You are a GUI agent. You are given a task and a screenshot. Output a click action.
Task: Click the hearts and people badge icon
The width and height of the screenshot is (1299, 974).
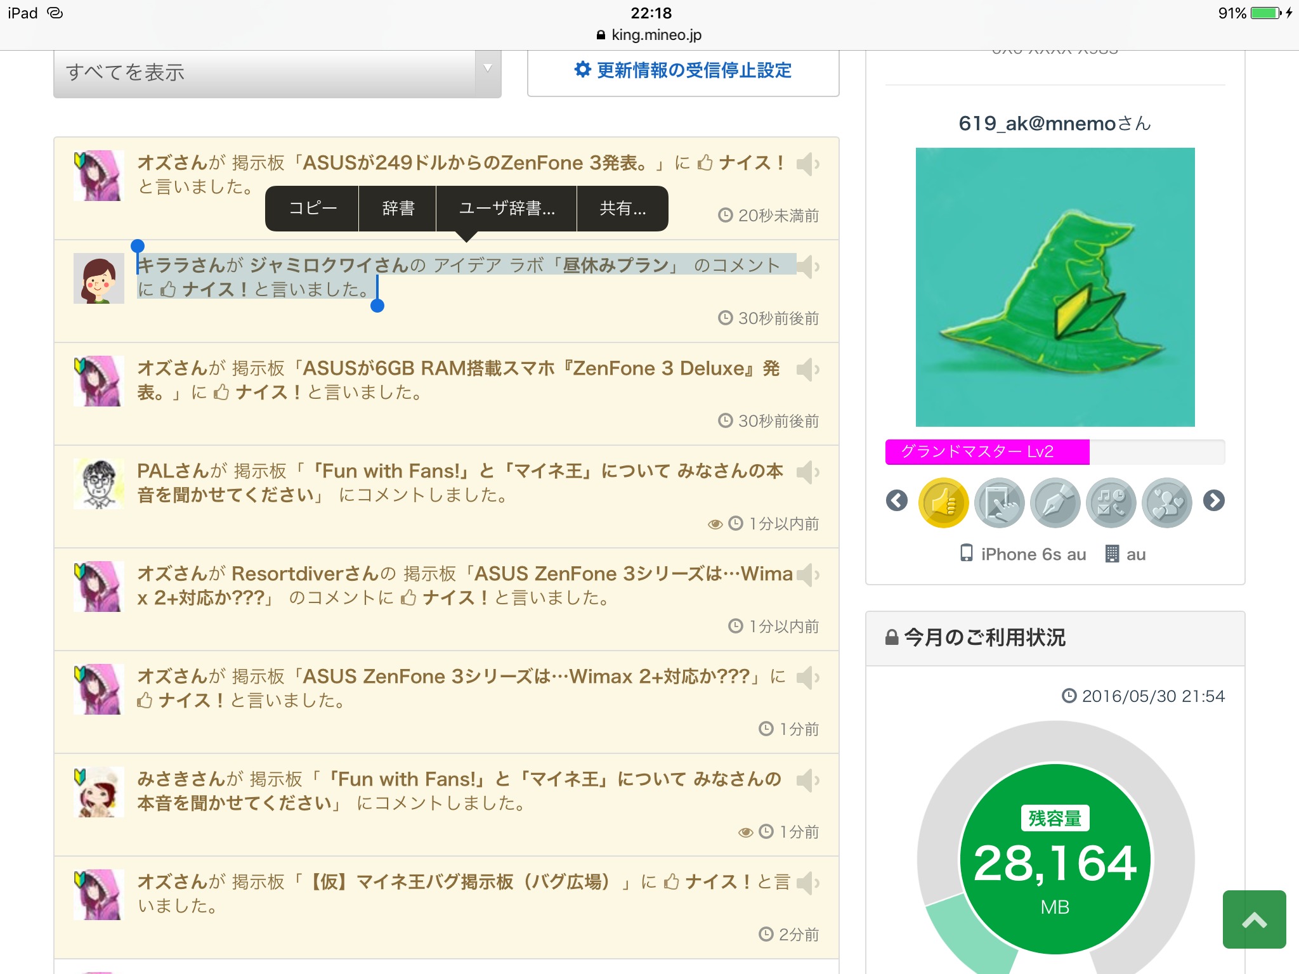pyautogui.click(x=1166, y=502)
